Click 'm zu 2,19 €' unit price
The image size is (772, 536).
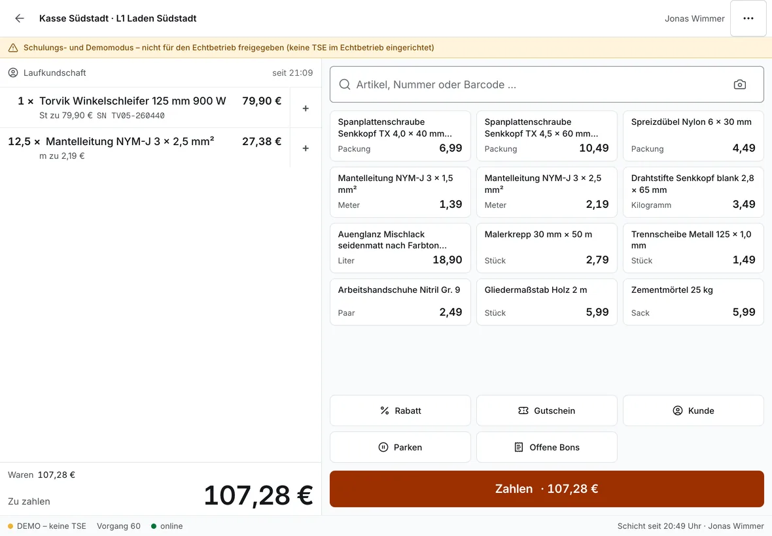pos(62,156)
